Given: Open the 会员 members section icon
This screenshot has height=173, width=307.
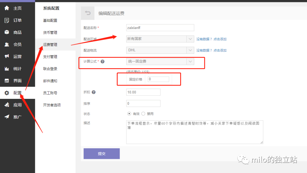Looking at the screenshot, I should click(7, 44).
